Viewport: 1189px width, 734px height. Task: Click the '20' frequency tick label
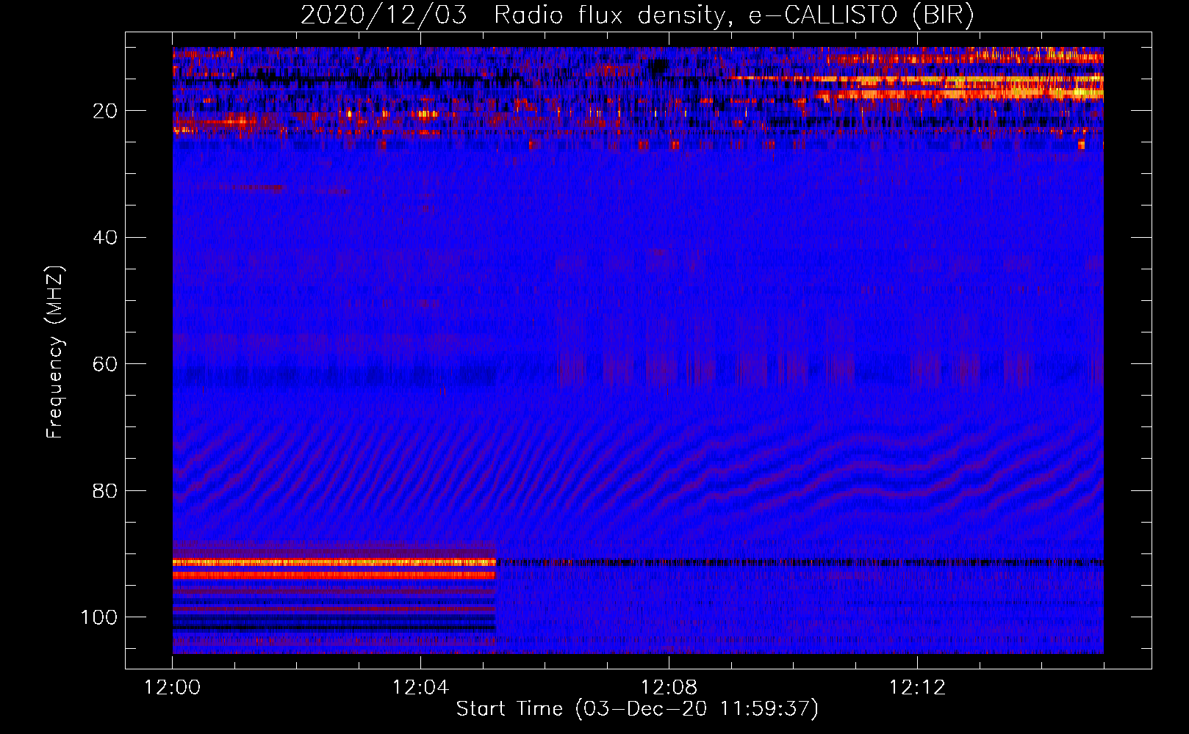(106, 111)
